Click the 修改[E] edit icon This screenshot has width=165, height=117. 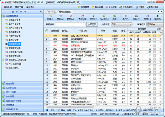[60, 16]
